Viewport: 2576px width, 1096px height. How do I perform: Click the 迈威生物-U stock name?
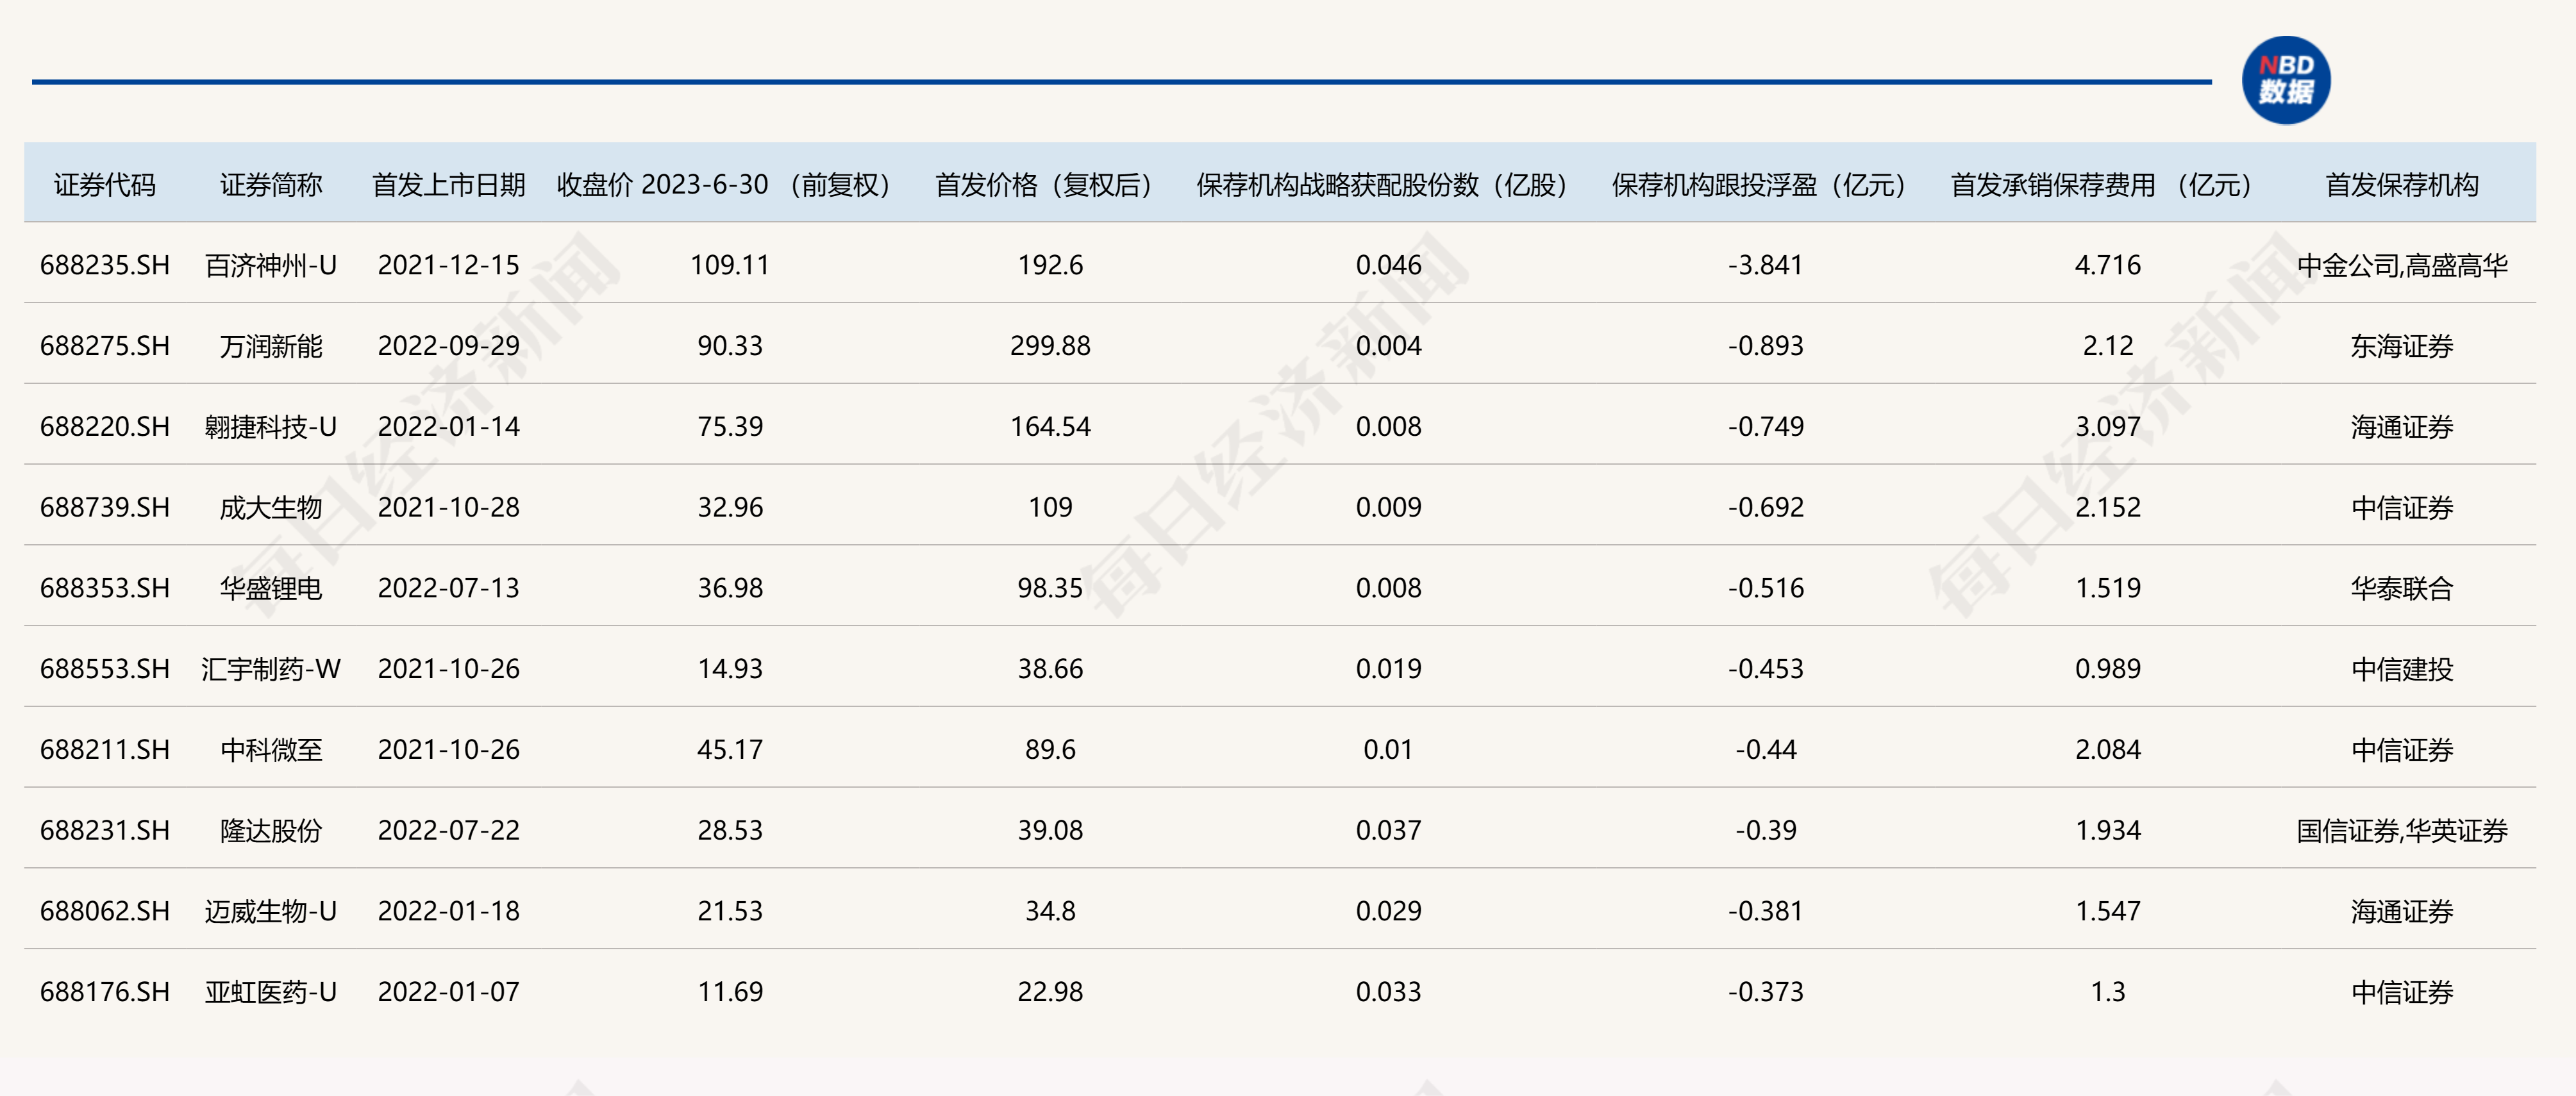click(271, 911)
